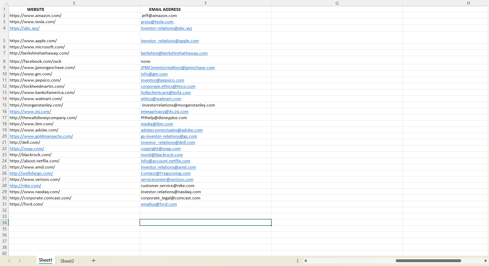Open the https://snap.com/ link
Viewport: 489px width, 266px height.
click(27, 149)
